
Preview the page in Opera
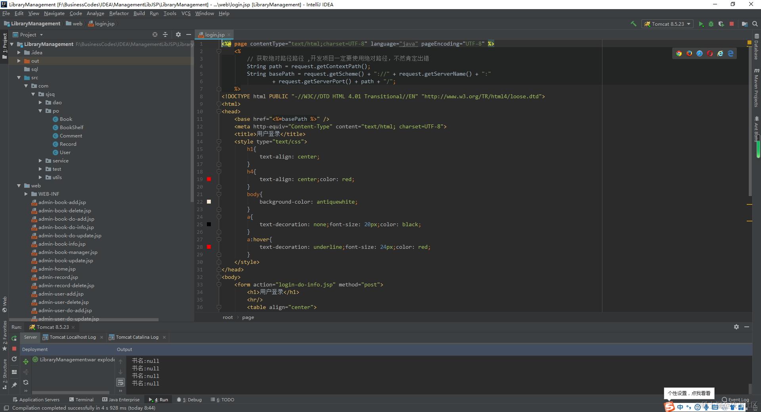click(710, 53)
